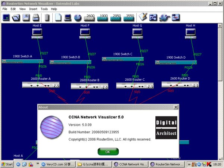Click the Windows Start button

click(x=7, y=164)
